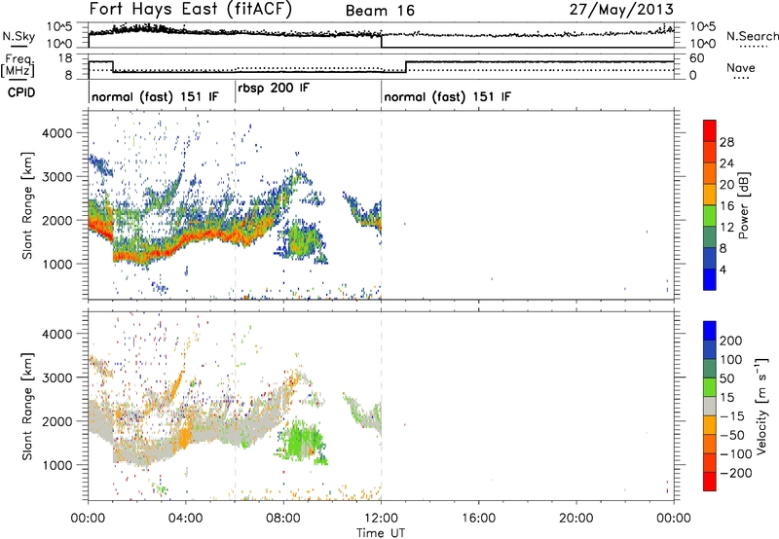Viewport: 779px width, 539px height.
Task: Pick the gray segment of velocity colorbar
Action: 710,407
